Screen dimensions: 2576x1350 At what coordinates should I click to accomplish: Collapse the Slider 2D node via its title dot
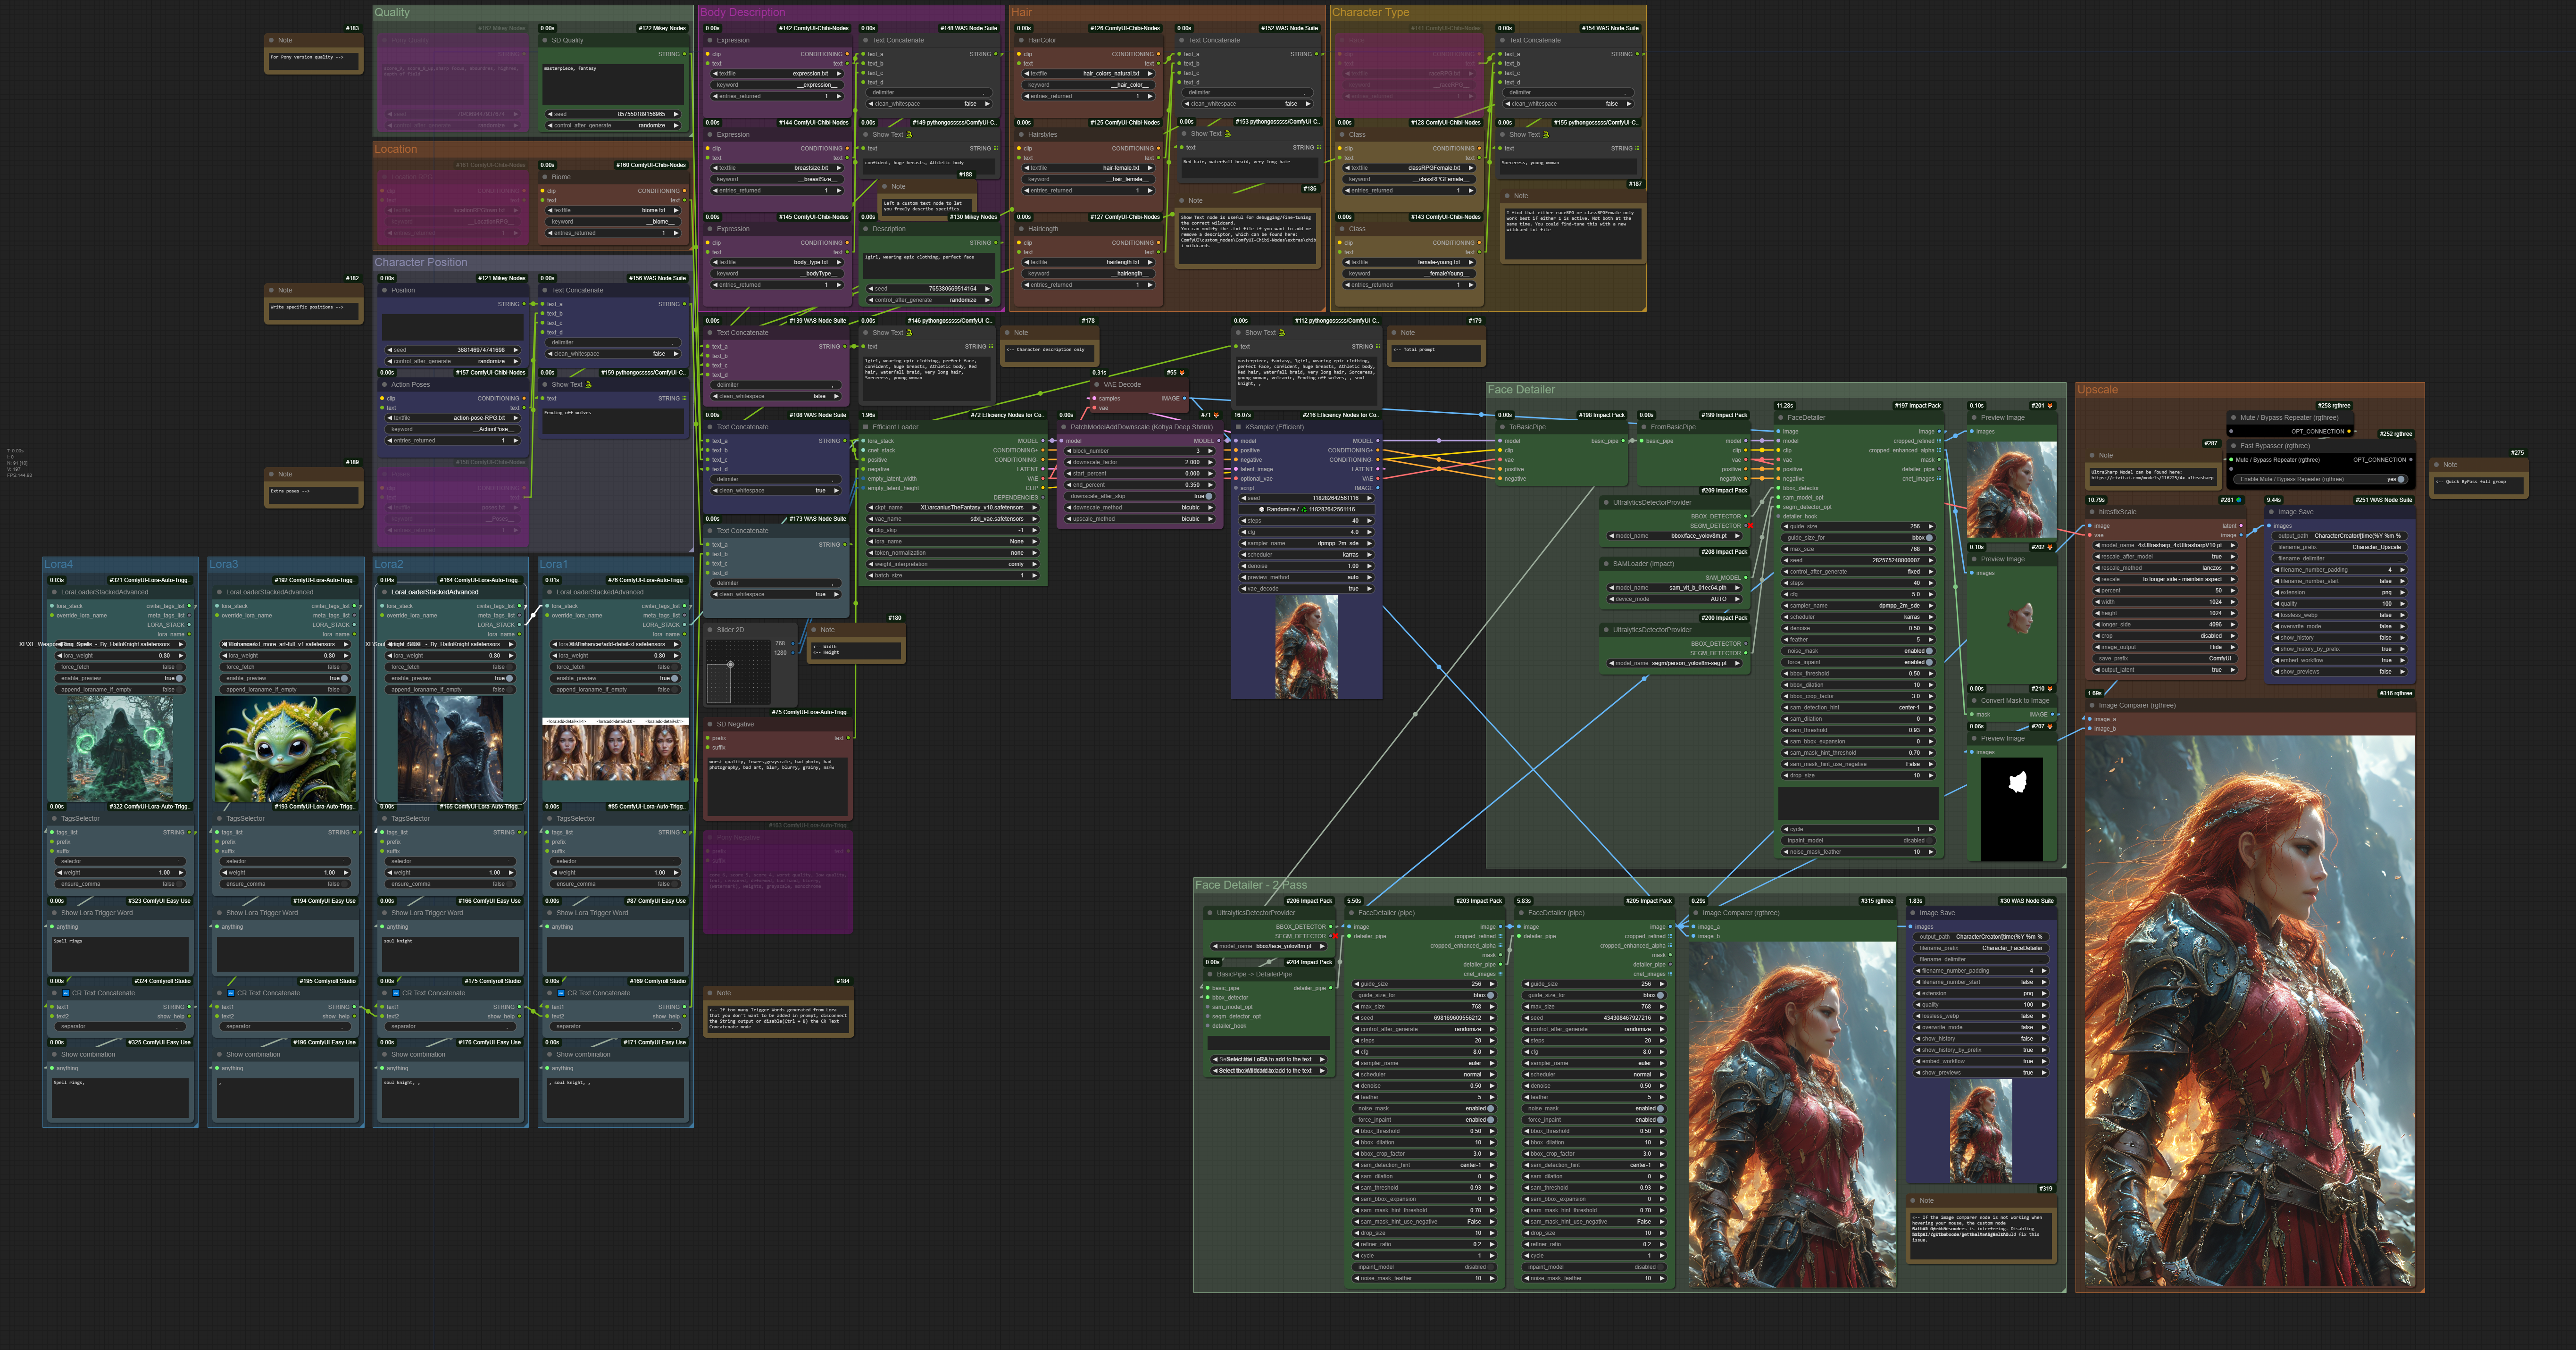click(x=710, y=630)
